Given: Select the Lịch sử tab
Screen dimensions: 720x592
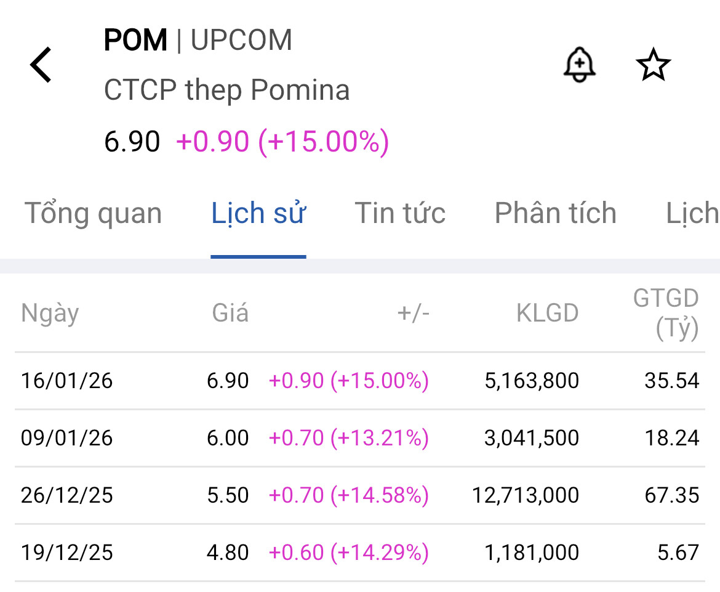Looking at the screenshot, I should [258, 213].
